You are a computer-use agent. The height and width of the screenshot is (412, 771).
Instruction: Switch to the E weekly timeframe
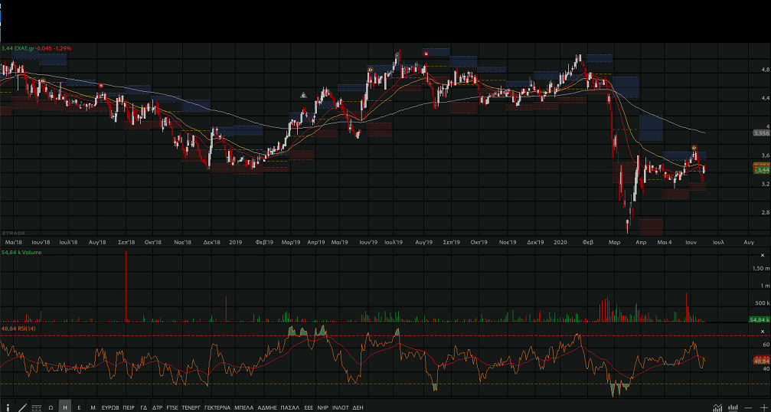coord(79,407)
